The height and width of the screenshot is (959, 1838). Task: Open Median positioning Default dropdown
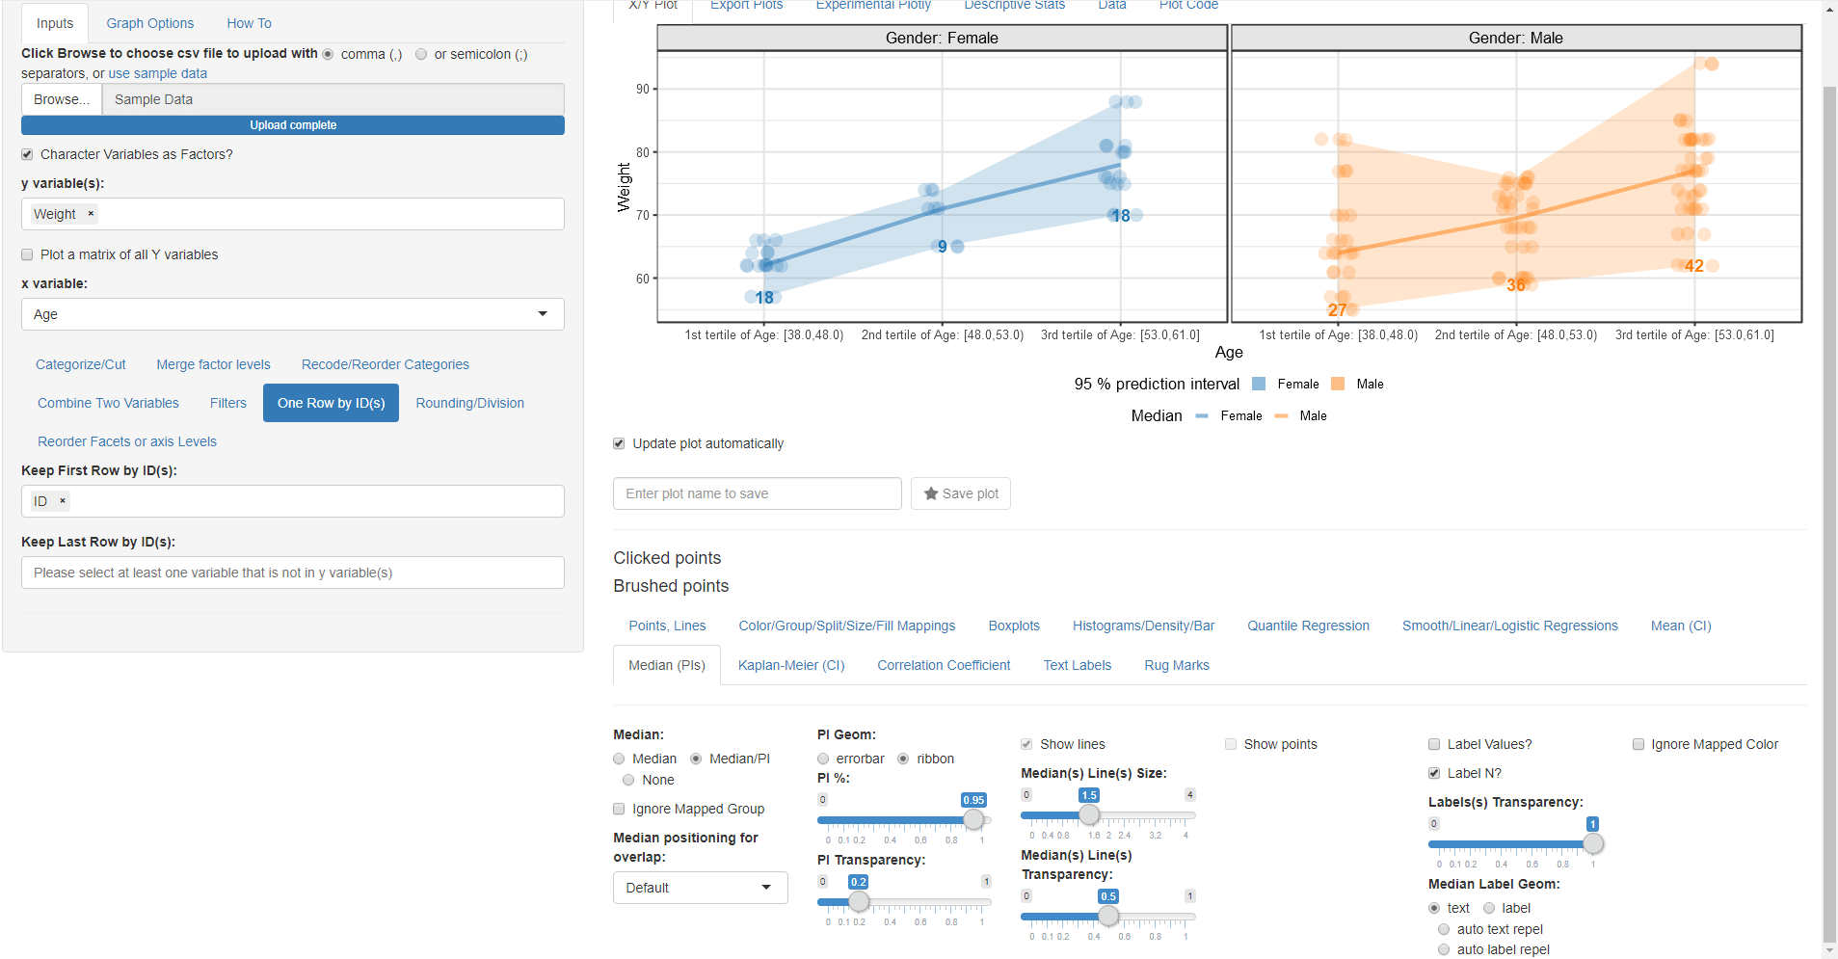[701, 888]
